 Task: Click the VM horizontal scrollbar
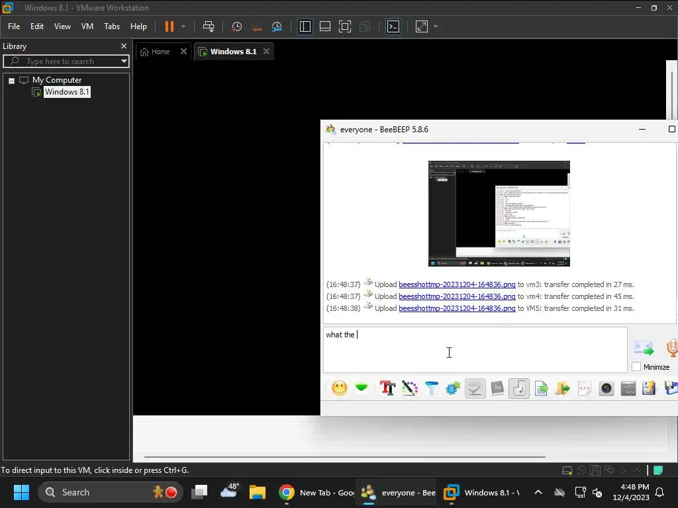point(344,456)
